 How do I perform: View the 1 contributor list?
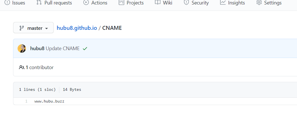(x=36, y=67)
